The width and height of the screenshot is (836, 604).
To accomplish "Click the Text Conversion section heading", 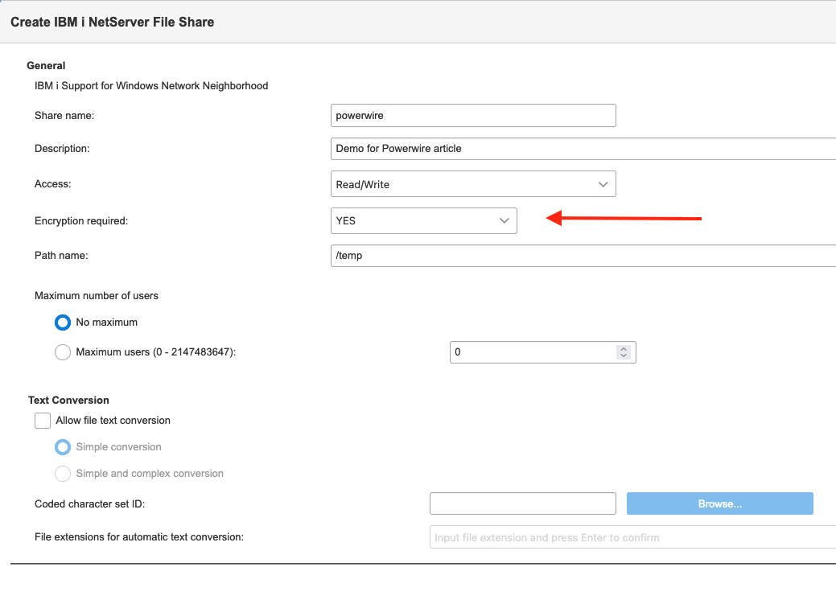I will 68,400.
